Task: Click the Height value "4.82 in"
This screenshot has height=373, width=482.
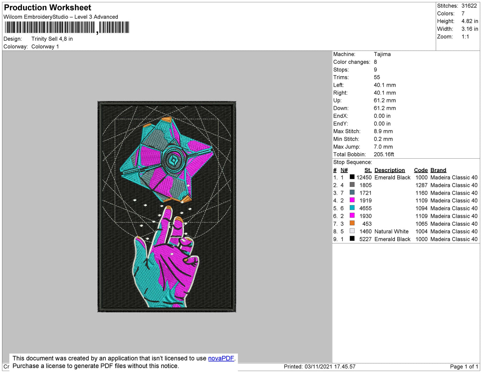Action: click(470, 21)
